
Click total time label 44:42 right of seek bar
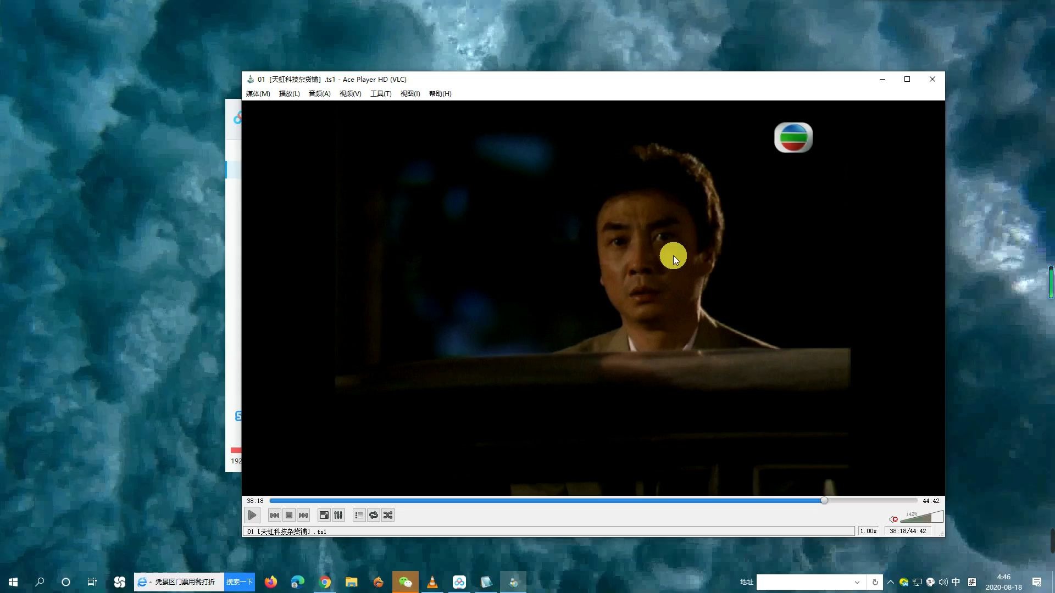[931, 501]
